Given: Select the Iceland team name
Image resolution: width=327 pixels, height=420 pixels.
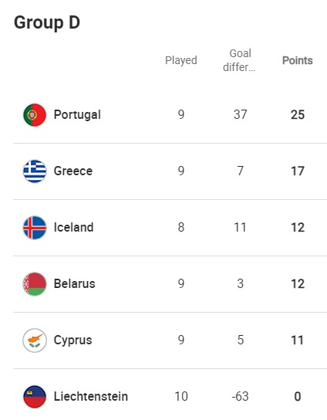Looking at the screenshot, I should (73, 228).
